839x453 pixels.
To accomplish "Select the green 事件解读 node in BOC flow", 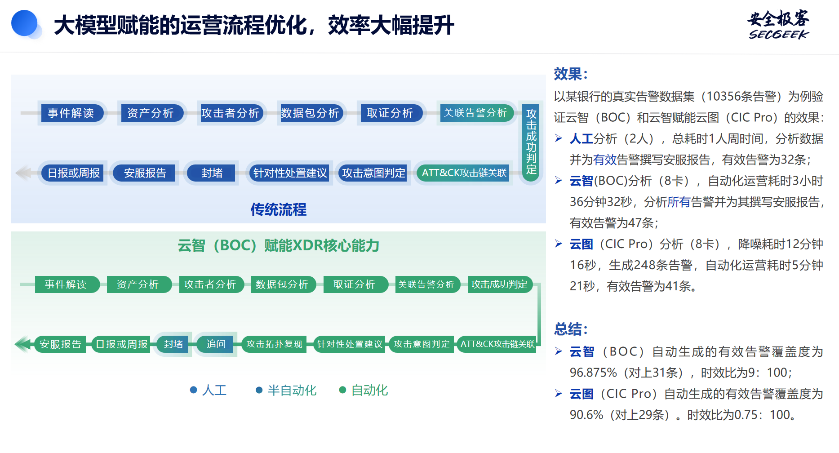I will click(67, 284).
